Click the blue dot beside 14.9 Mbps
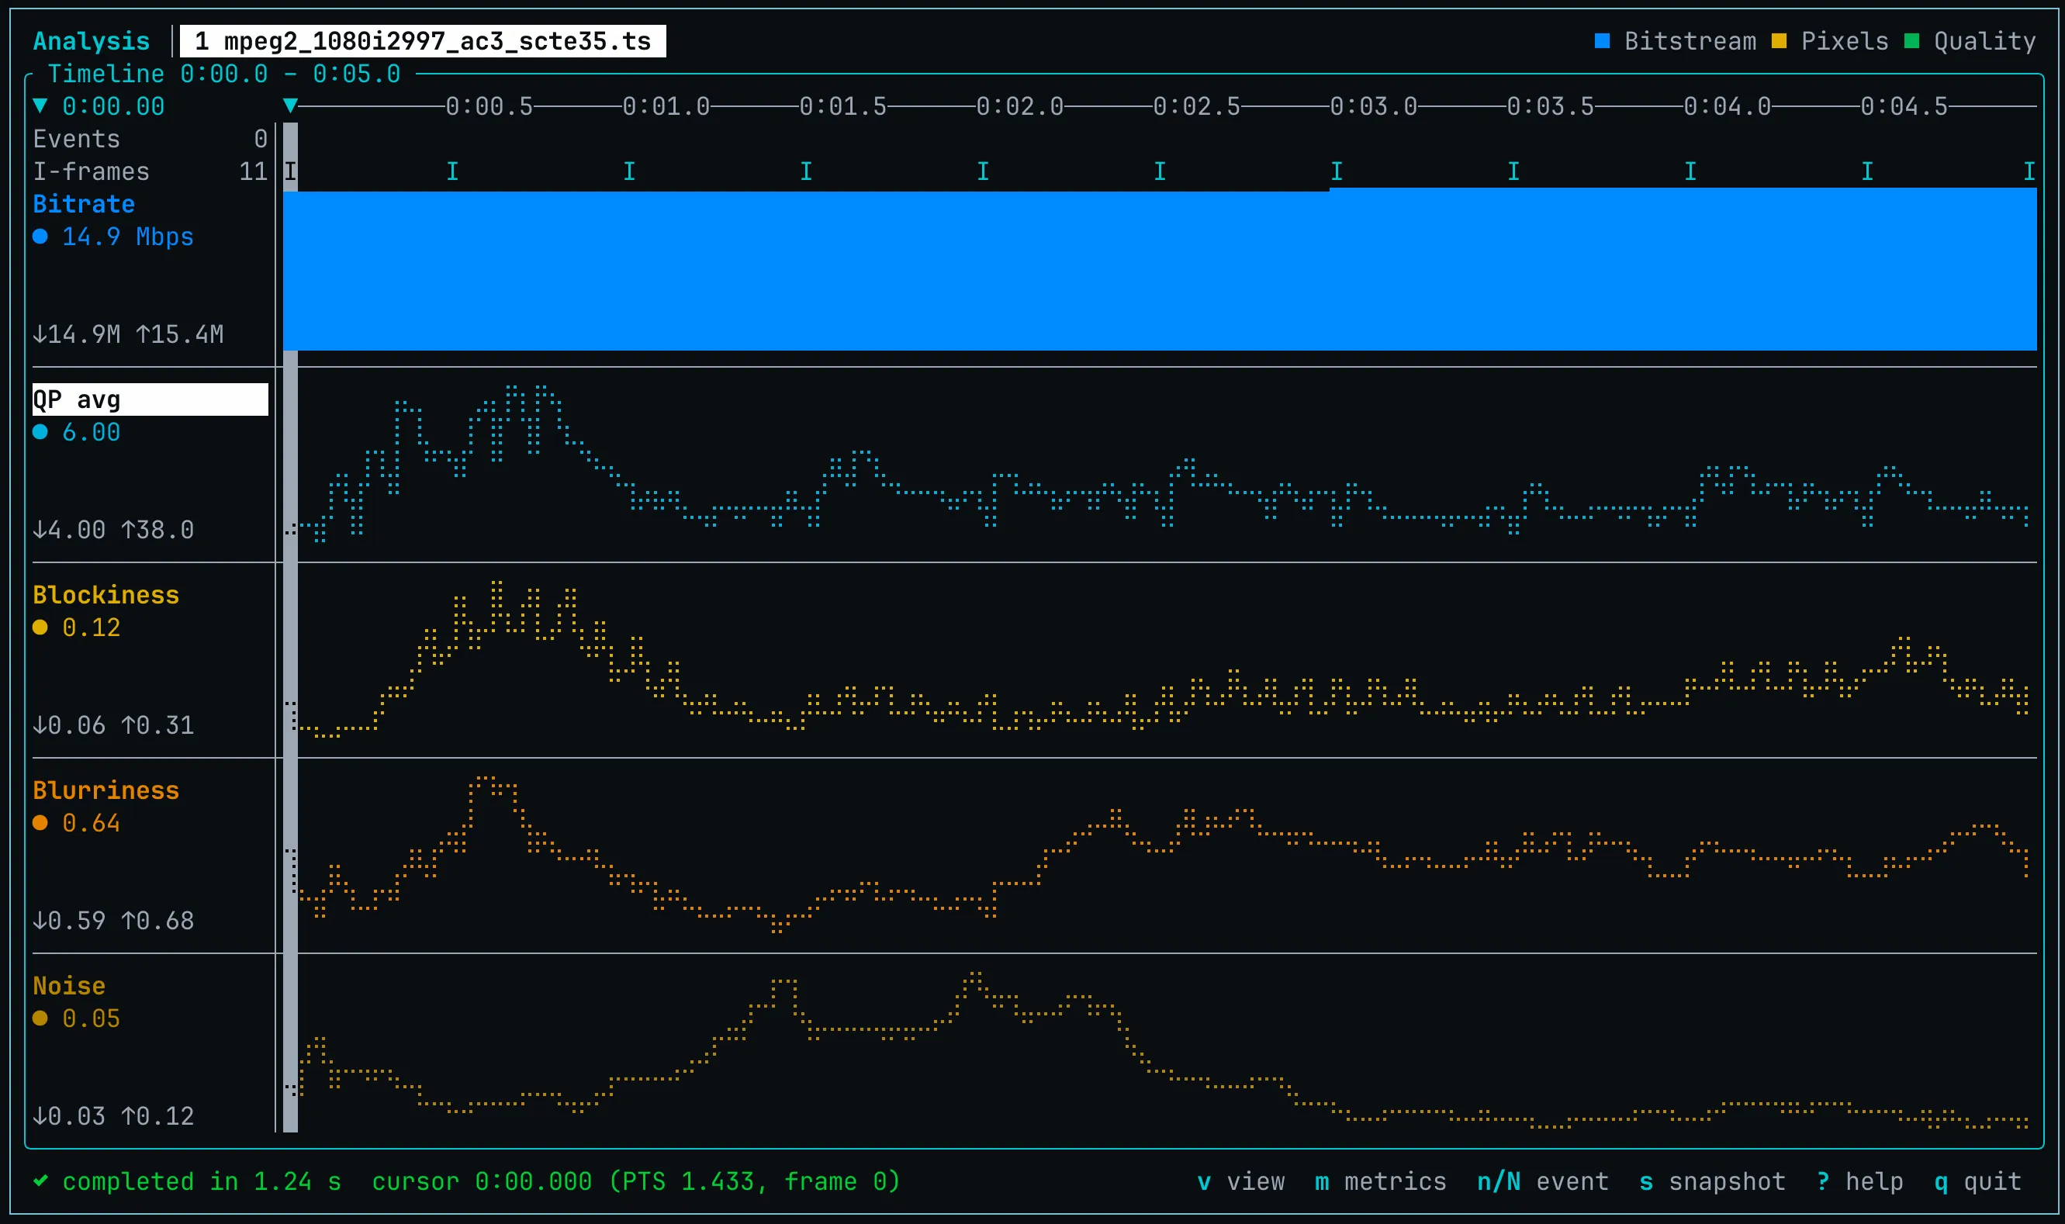 40,237
